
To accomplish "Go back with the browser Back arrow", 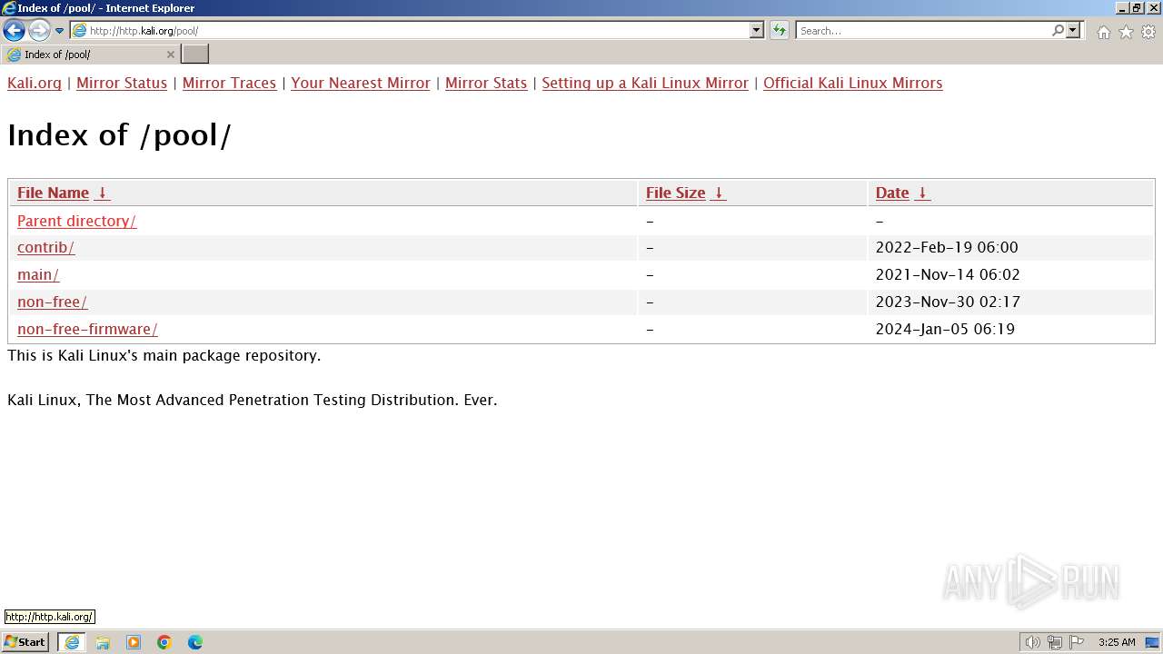I will click(x=14, y=31).
